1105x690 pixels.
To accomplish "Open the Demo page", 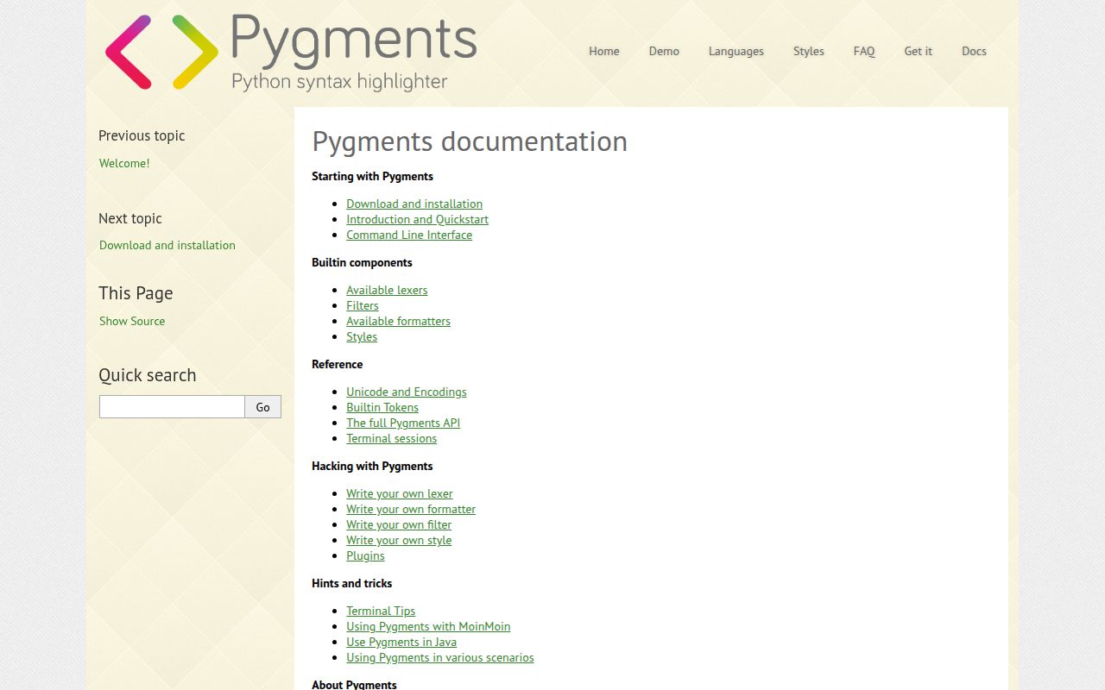I will 664,51.
